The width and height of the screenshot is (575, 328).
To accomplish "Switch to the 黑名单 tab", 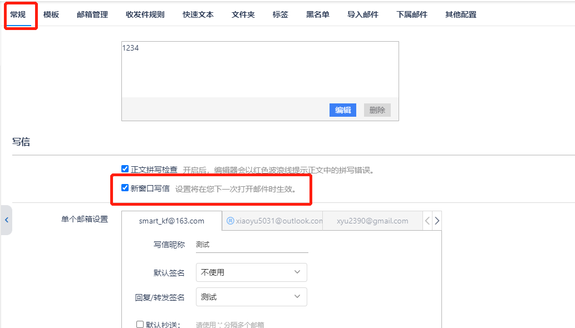I will tap(317, 14).
